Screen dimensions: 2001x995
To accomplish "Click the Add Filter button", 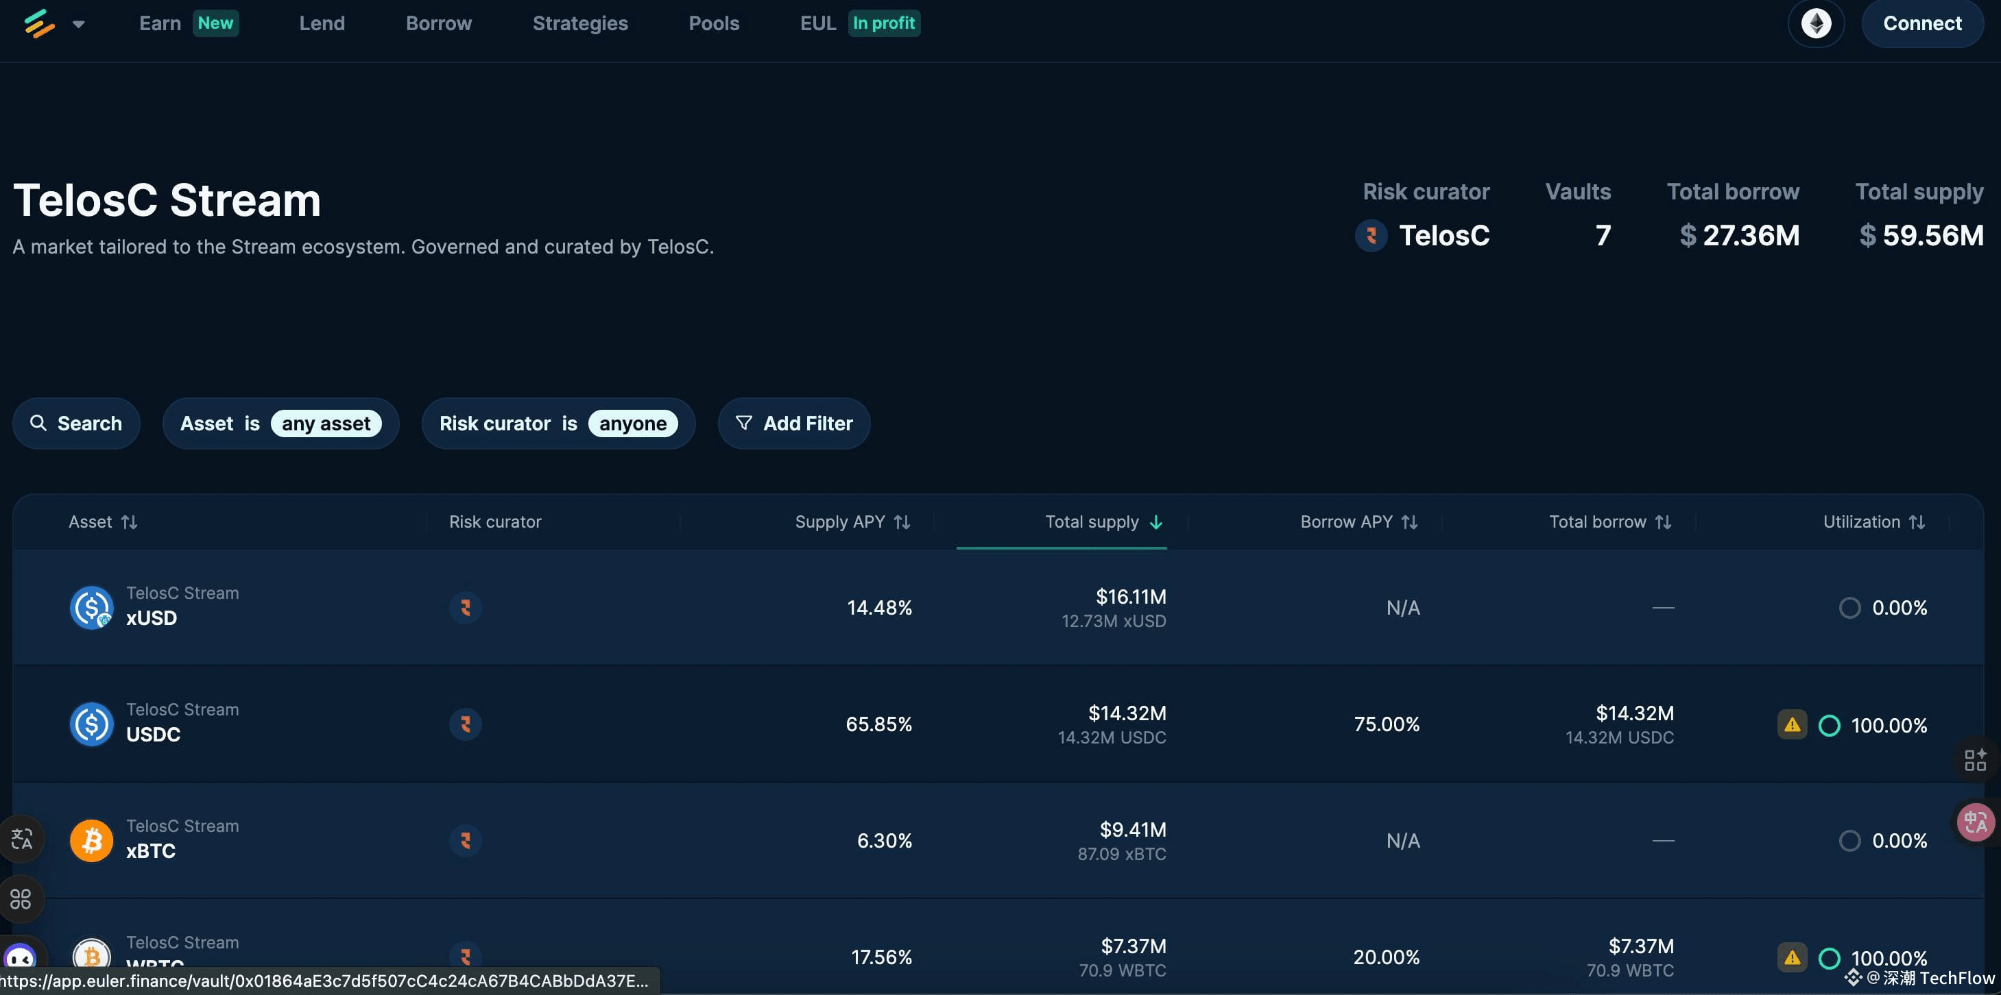I will [793, 423].
